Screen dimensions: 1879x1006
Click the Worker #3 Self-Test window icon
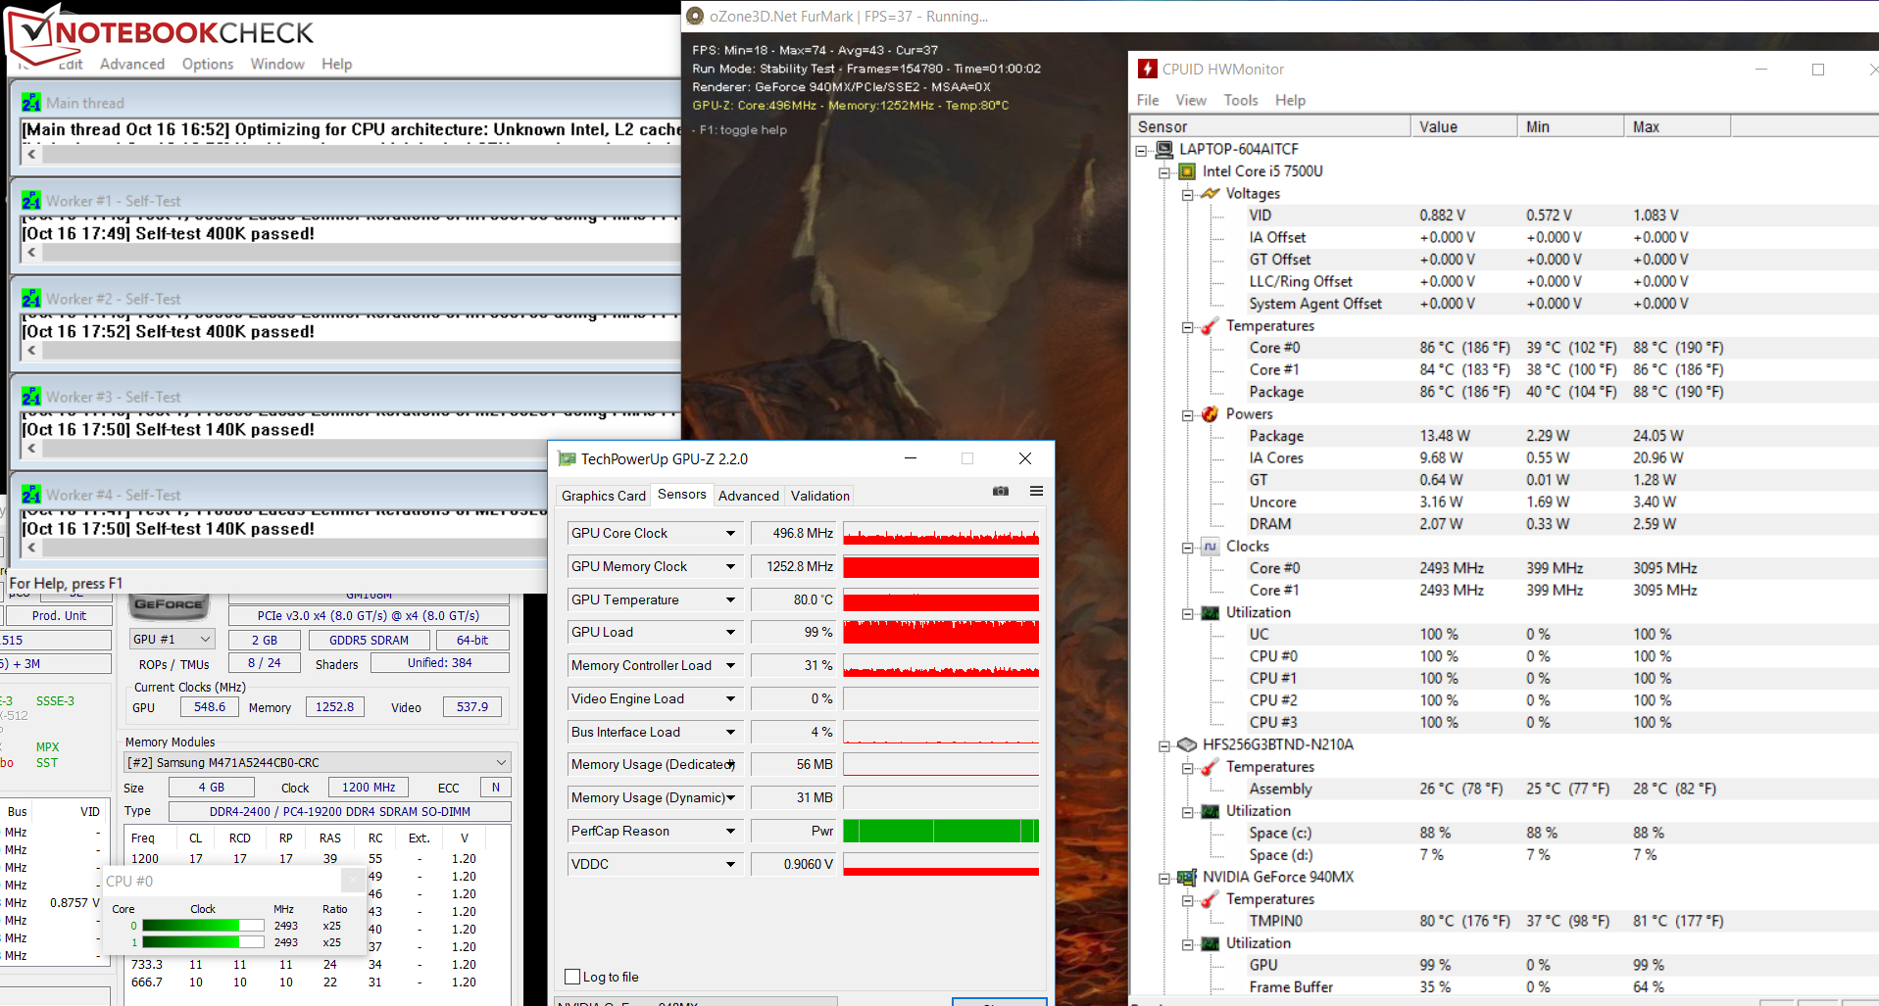click(x=31, y=397)
